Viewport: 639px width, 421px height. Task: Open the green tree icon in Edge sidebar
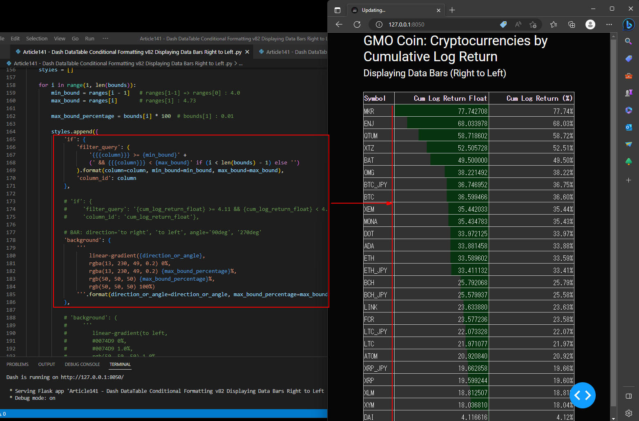point(628,162)
